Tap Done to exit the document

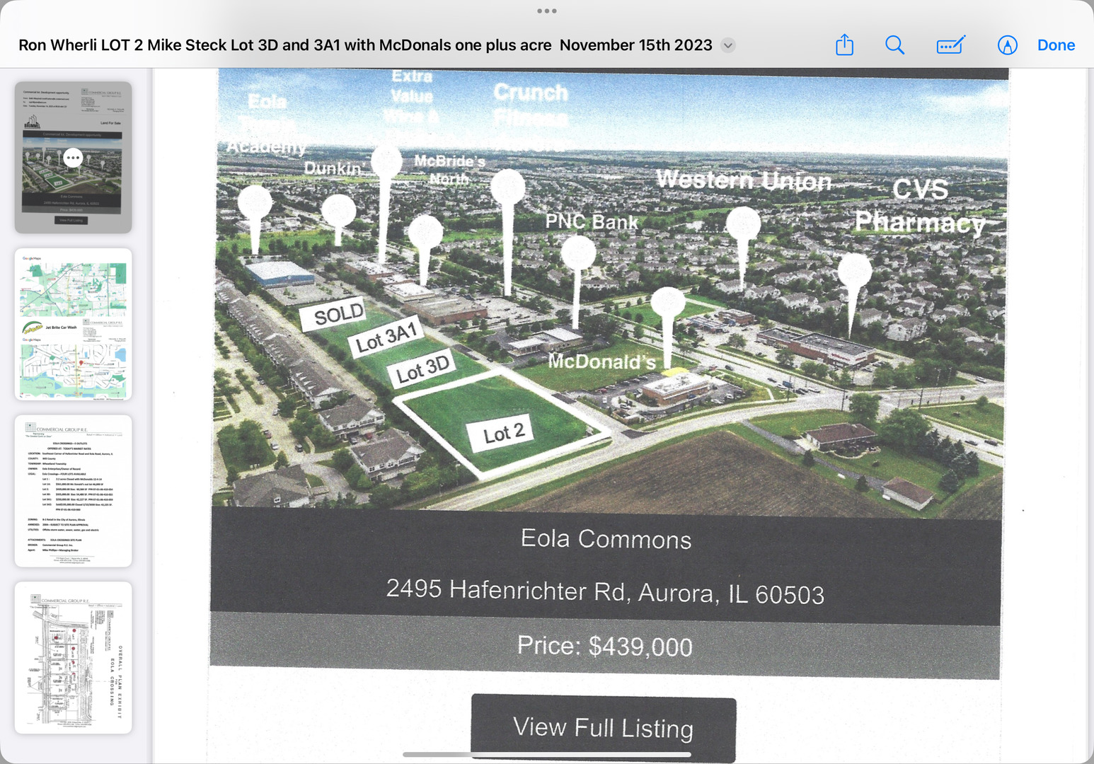click(x=1056, y=45)
